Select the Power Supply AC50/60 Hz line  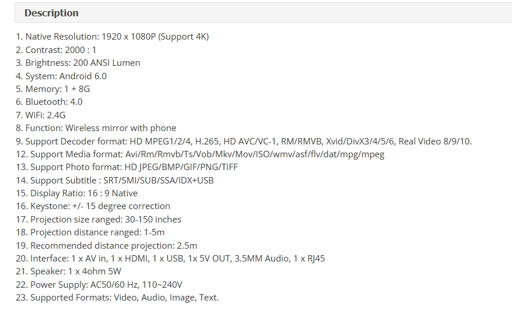99,285
